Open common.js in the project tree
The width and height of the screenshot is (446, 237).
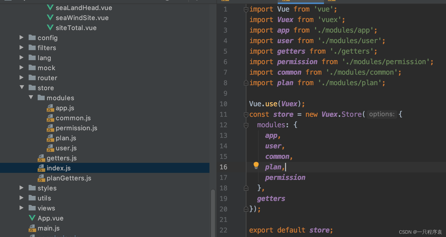pos(73,118)
